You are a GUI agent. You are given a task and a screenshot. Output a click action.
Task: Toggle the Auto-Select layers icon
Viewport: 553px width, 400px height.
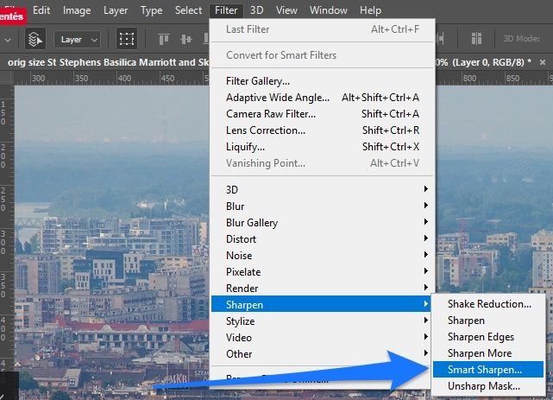(x=35, y=39)
